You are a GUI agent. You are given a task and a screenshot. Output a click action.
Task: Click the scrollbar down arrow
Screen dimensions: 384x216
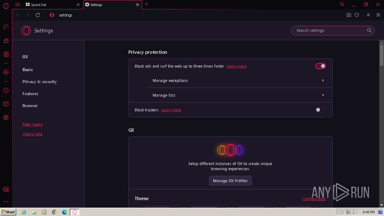click(382, 205)
